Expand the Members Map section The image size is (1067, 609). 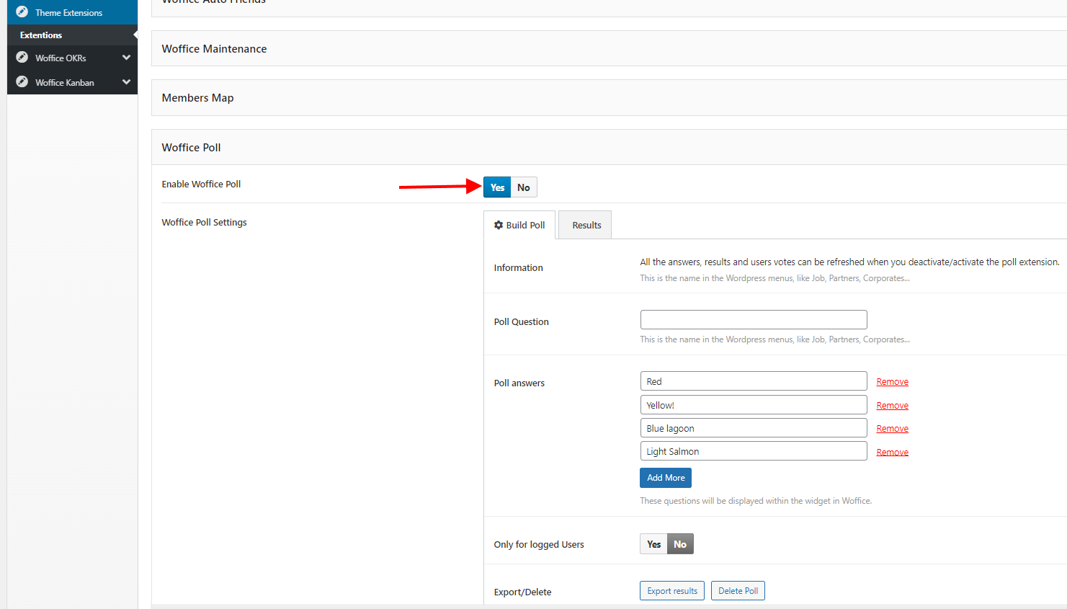[197, 98]
